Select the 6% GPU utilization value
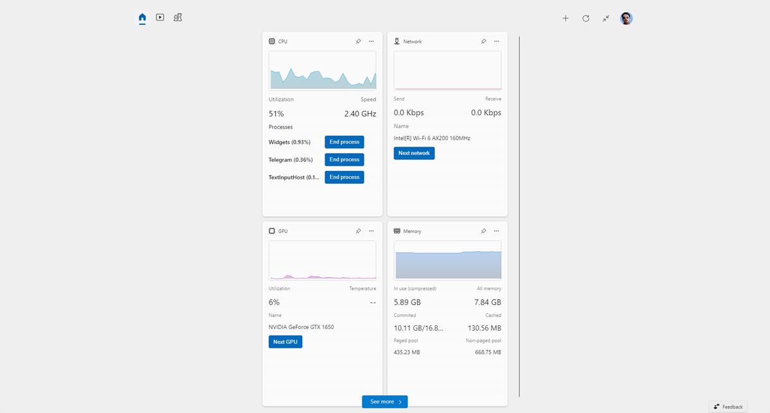 pos(274,302)
